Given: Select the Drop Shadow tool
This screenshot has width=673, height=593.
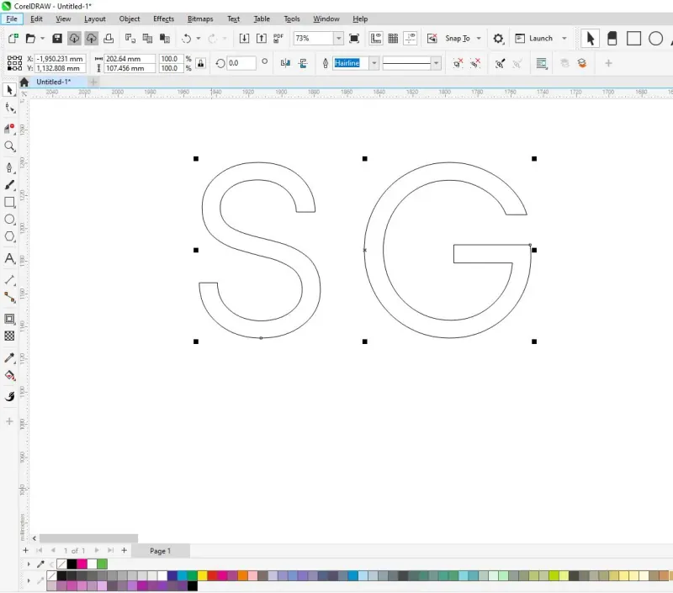Looking at the screenshot, I should tap(9, 319).
